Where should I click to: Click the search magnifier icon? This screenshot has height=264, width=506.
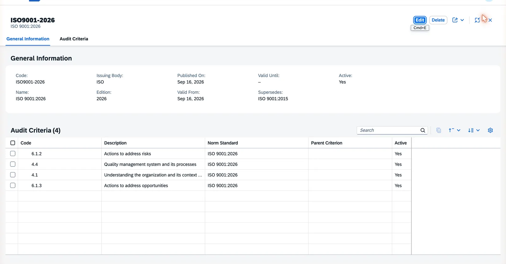(x=423, y=130)
